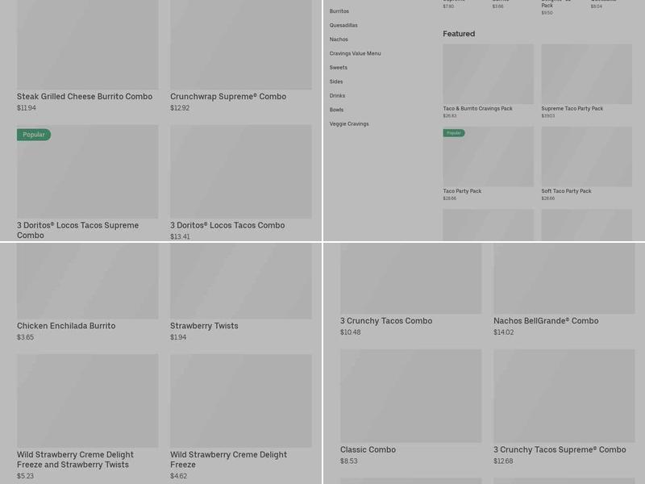This screenshot has height=484, width=645.
Task: Open the 3 Doritos Locos Tacos Combo image
Action: coord(240,171)
